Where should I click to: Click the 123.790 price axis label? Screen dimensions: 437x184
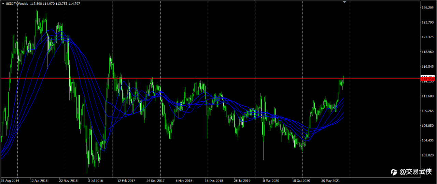pos(428,22)
